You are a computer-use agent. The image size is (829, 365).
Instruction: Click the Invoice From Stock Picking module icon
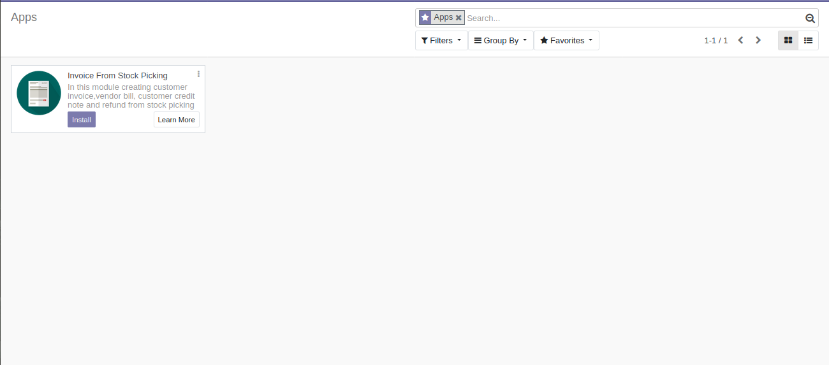tap(39, 93)
